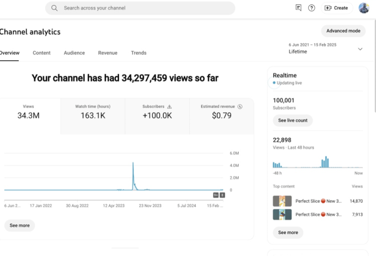Go to the Revenue tab
This screenshot has width=376, height=256.
107,53
